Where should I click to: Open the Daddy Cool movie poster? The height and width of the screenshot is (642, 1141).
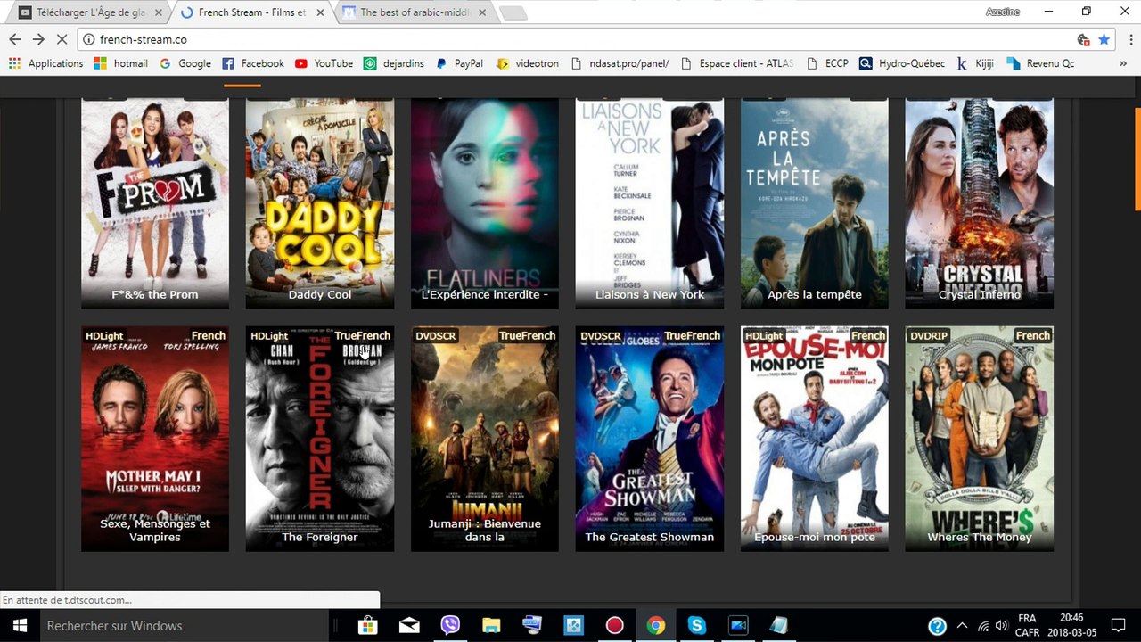(x=320, y=204)
